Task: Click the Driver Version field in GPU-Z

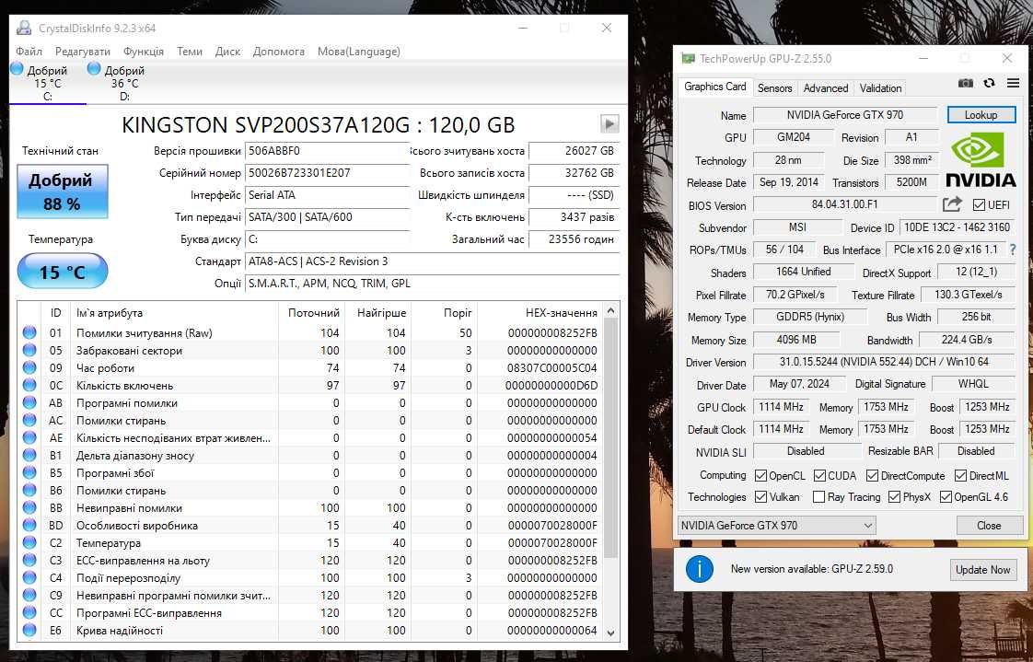Action: tap(885, 362)
